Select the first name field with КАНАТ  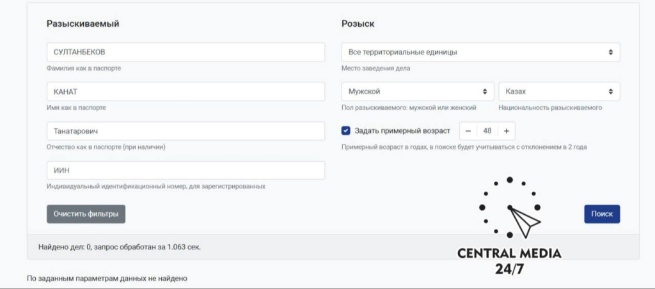185,91
